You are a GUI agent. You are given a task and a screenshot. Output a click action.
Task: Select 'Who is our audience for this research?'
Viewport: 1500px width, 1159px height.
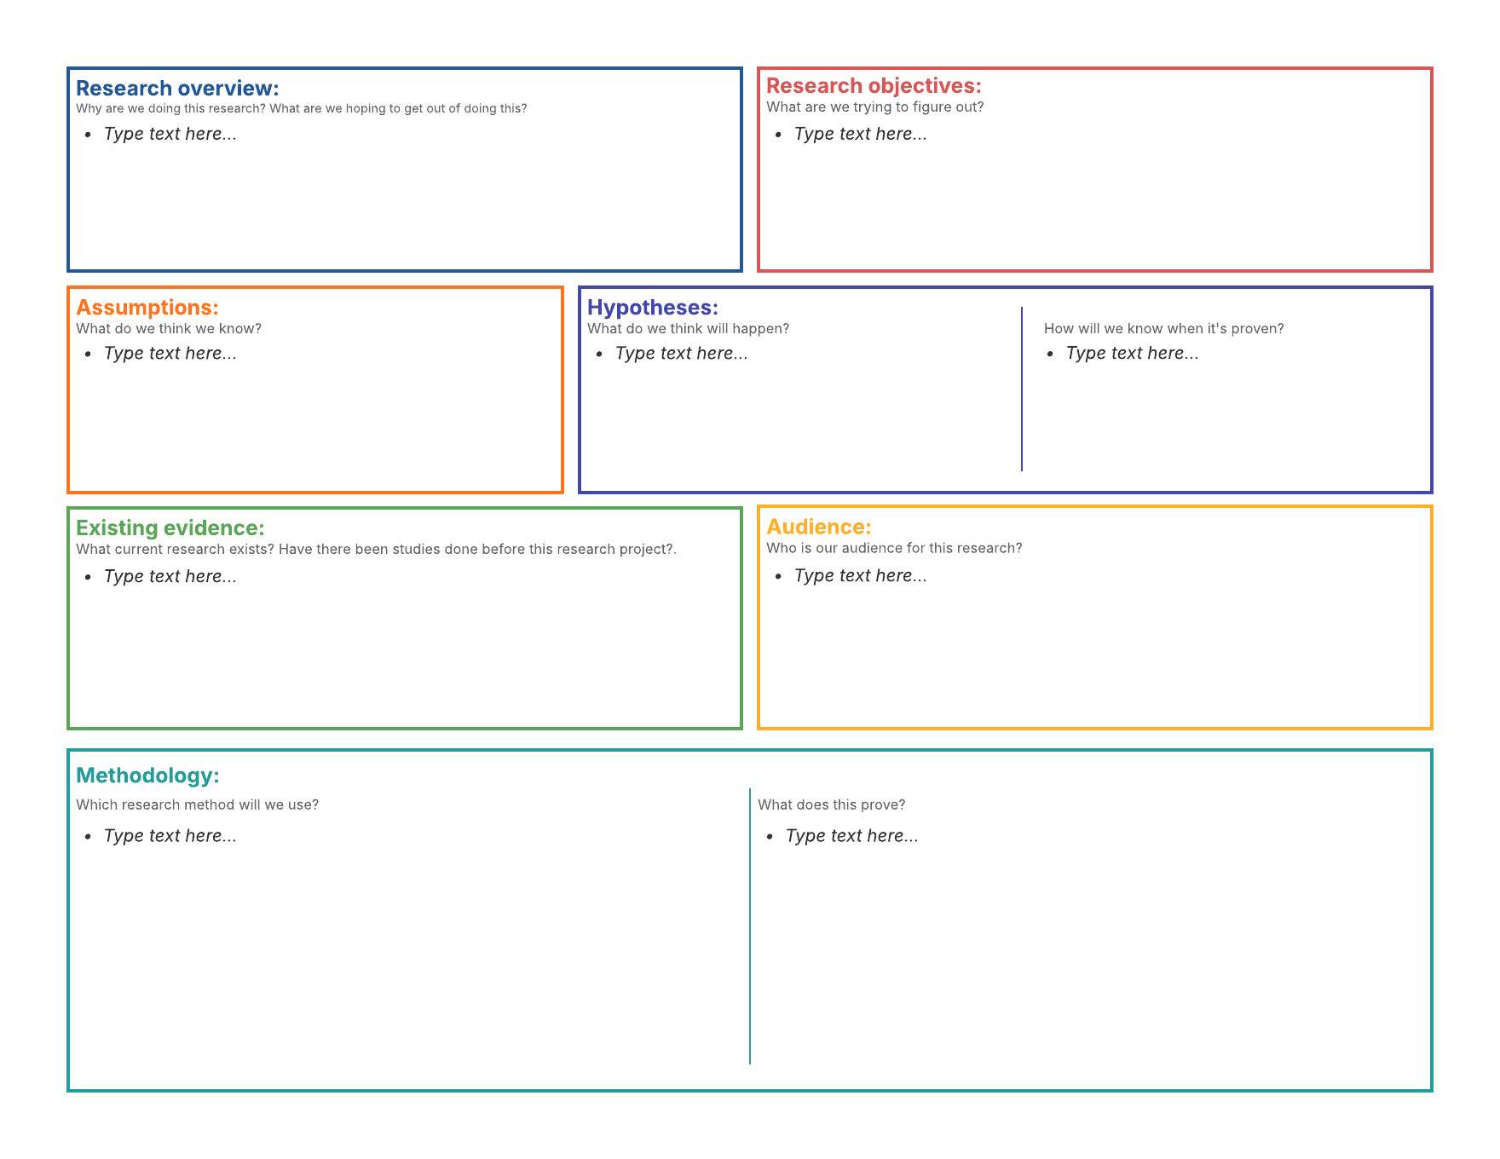pyautogui.click(x=894, y=548)
